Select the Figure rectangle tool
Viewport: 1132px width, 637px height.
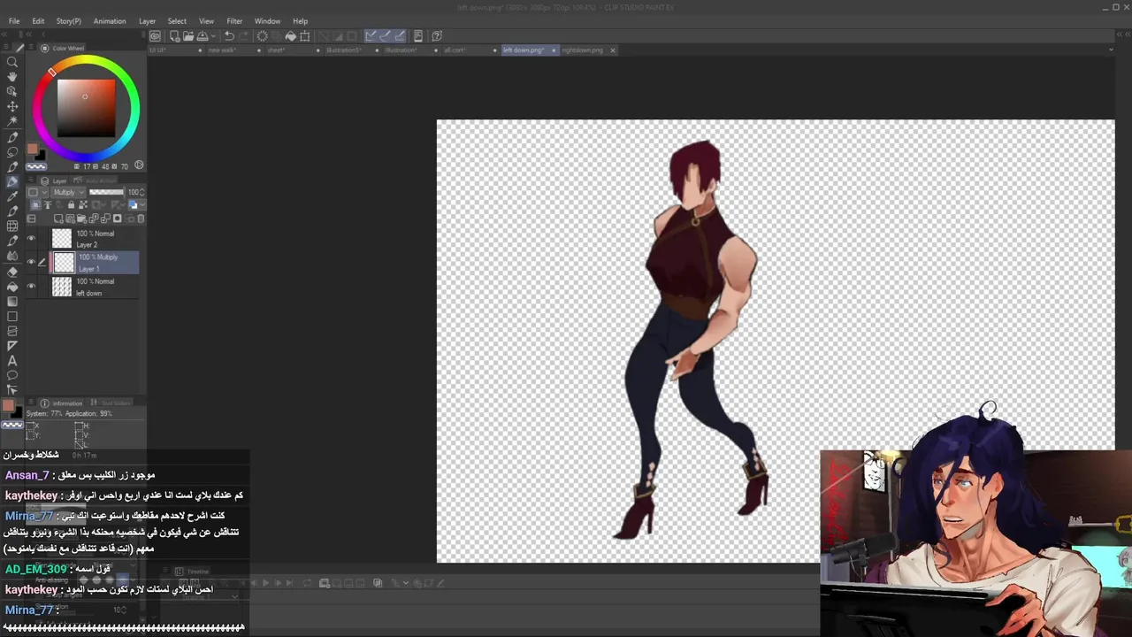tap(12, 317)
